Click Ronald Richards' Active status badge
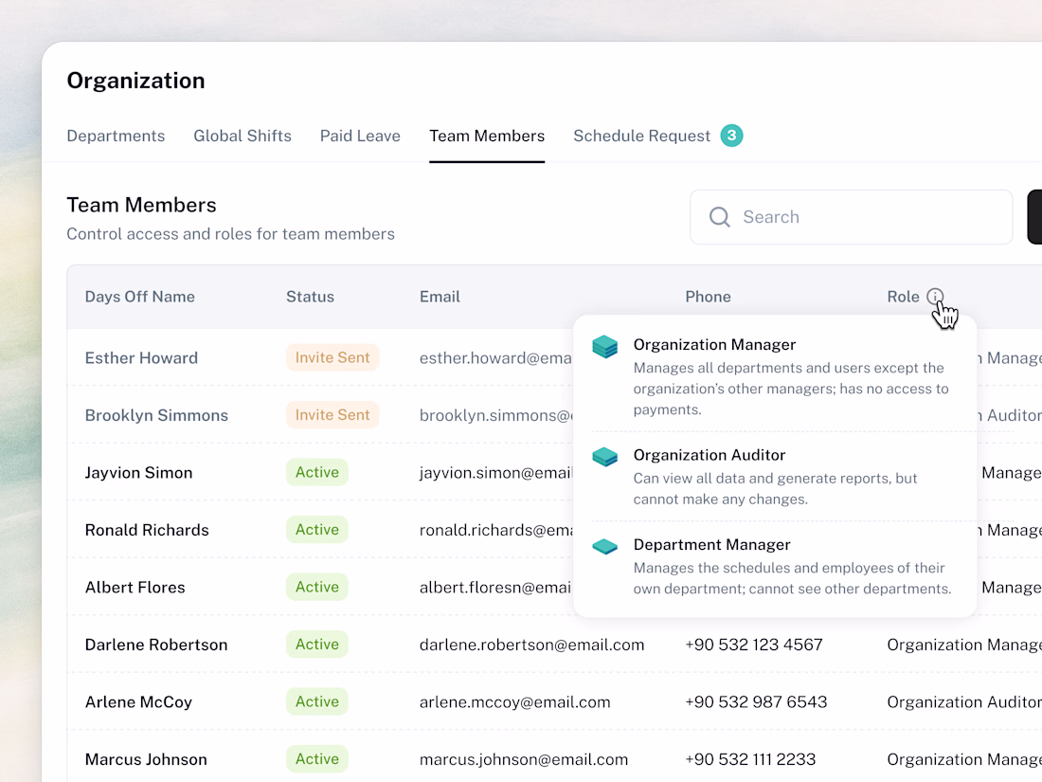Image resolution: width=1042 pixels, height=782 pixels. [317, 529]
